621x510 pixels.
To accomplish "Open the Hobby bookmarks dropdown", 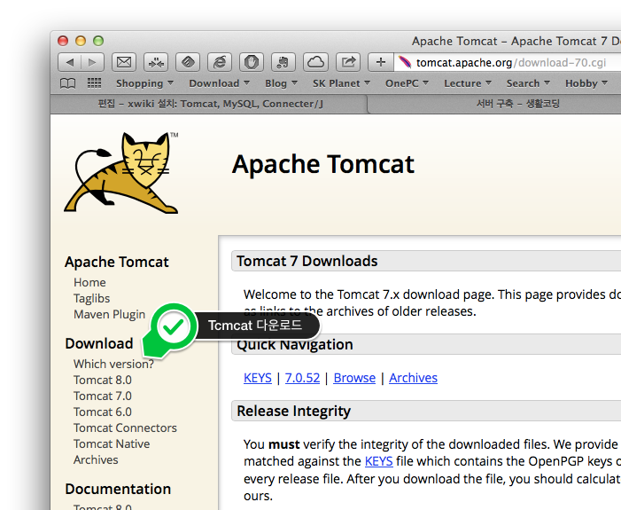I will pos(586,83).
